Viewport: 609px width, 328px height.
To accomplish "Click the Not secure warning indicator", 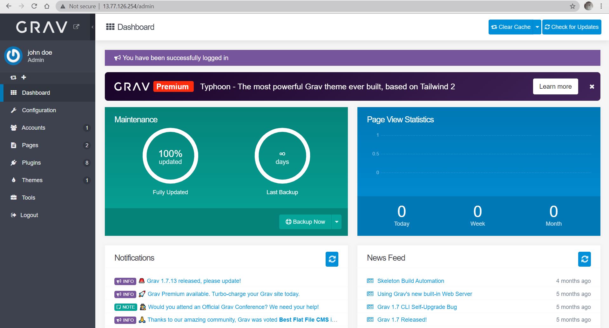I will (x=78, y=6).
